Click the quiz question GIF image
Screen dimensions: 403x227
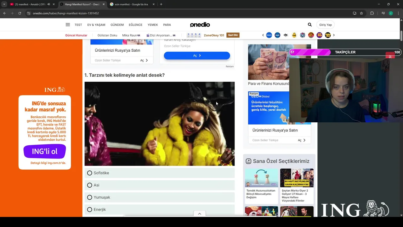(x=160, y=124)
